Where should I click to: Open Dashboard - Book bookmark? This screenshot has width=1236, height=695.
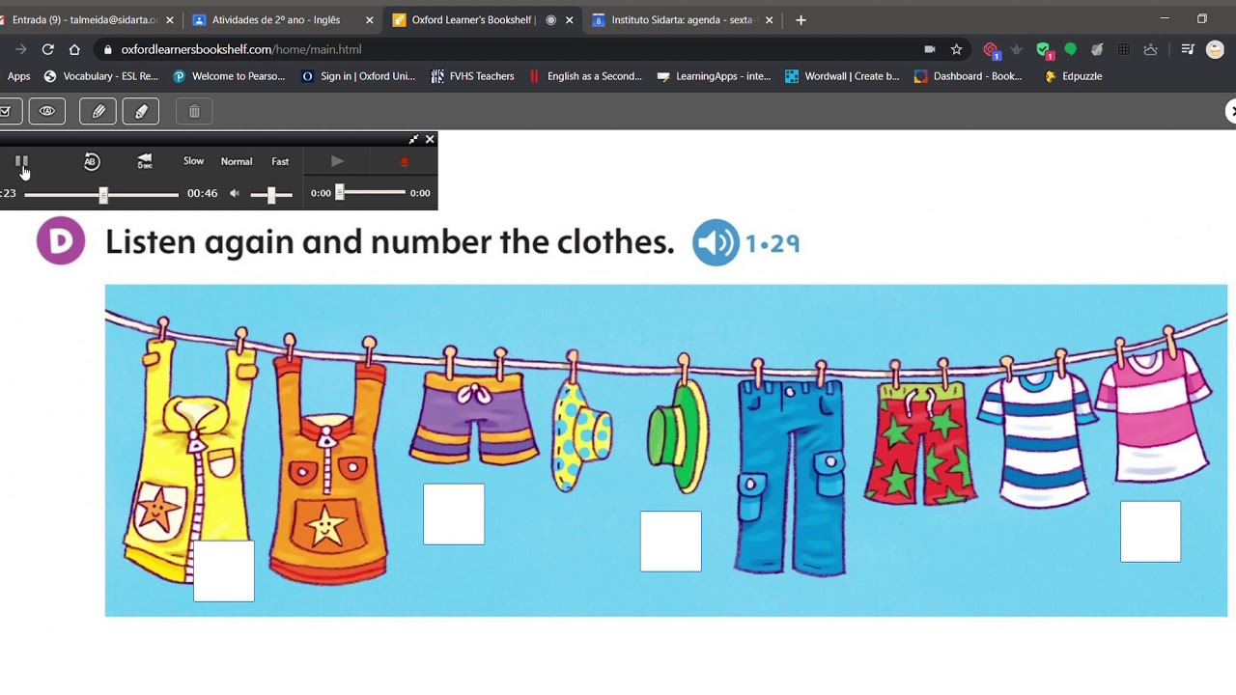tap(969, 76)
